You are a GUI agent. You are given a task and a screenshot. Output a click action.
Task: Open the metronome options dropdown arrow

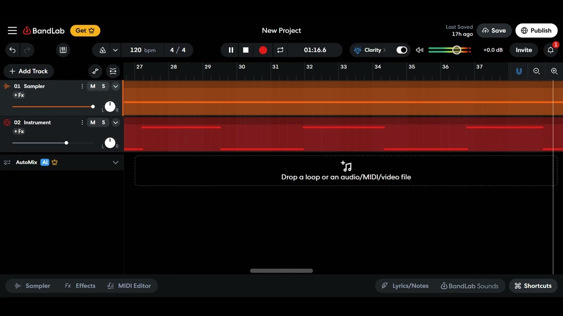(115, 50)
